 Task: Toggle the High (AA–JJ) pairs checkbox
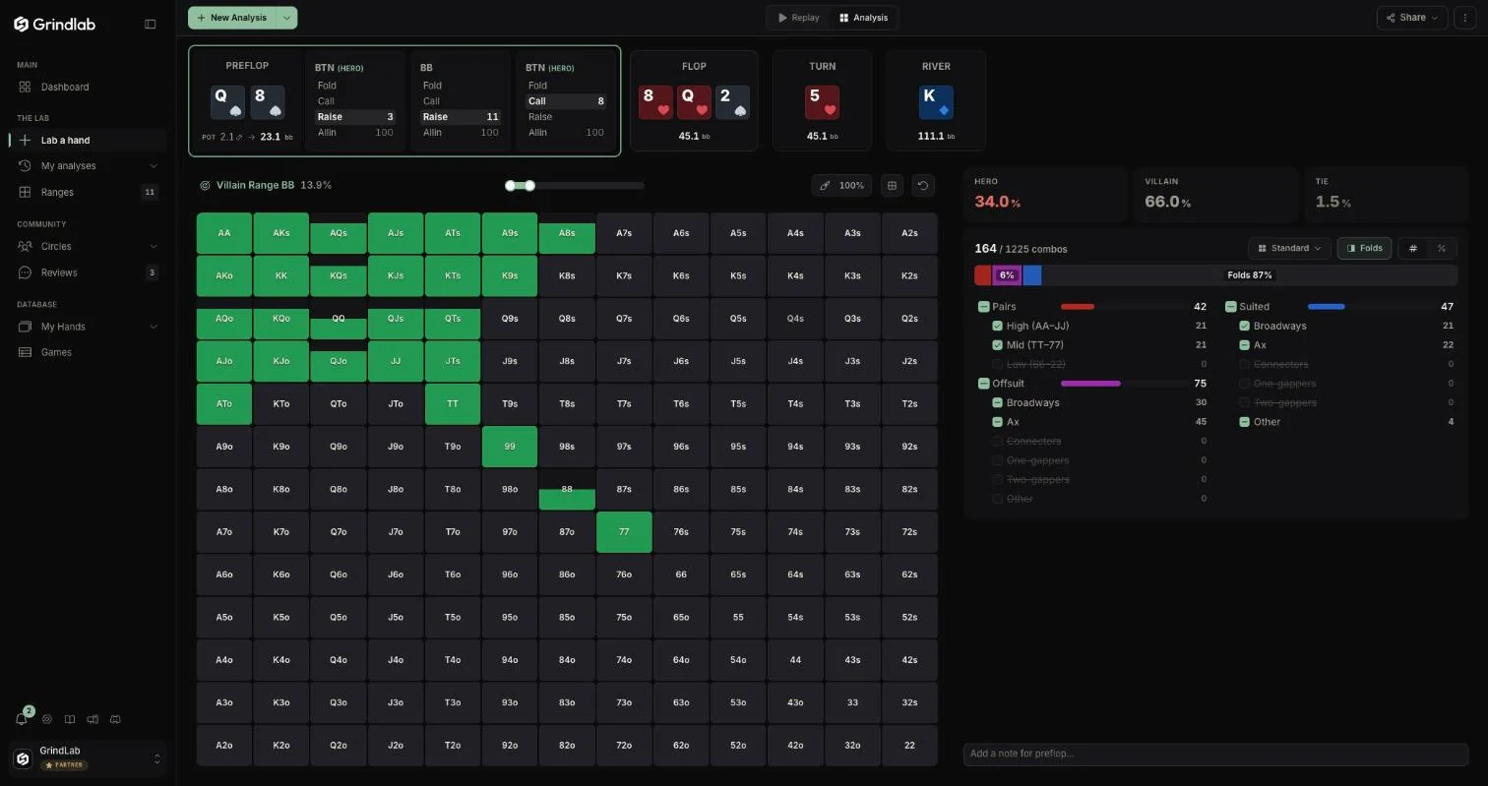point(998,326)
